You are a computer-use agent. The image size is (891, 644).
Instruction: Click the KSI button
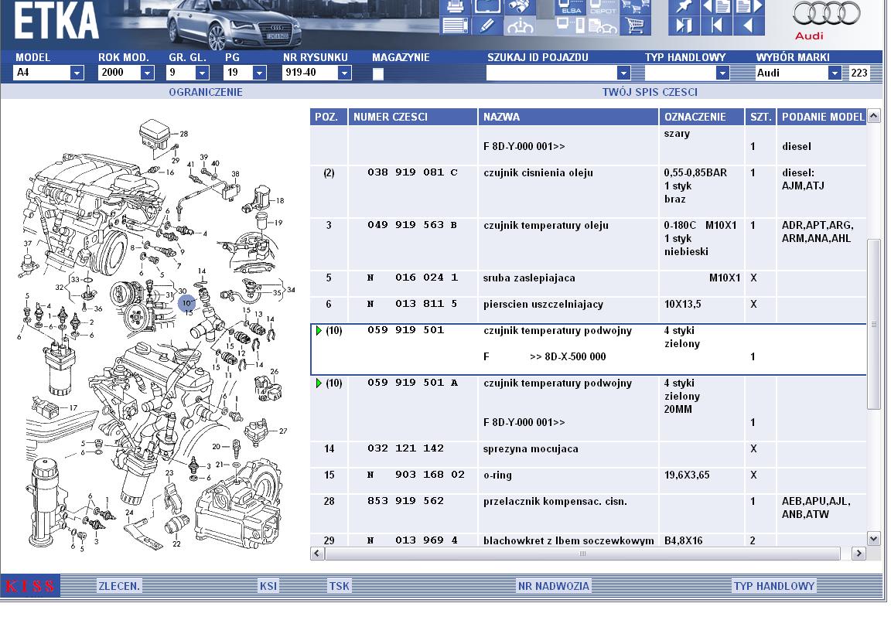click(x=268, y=586)
